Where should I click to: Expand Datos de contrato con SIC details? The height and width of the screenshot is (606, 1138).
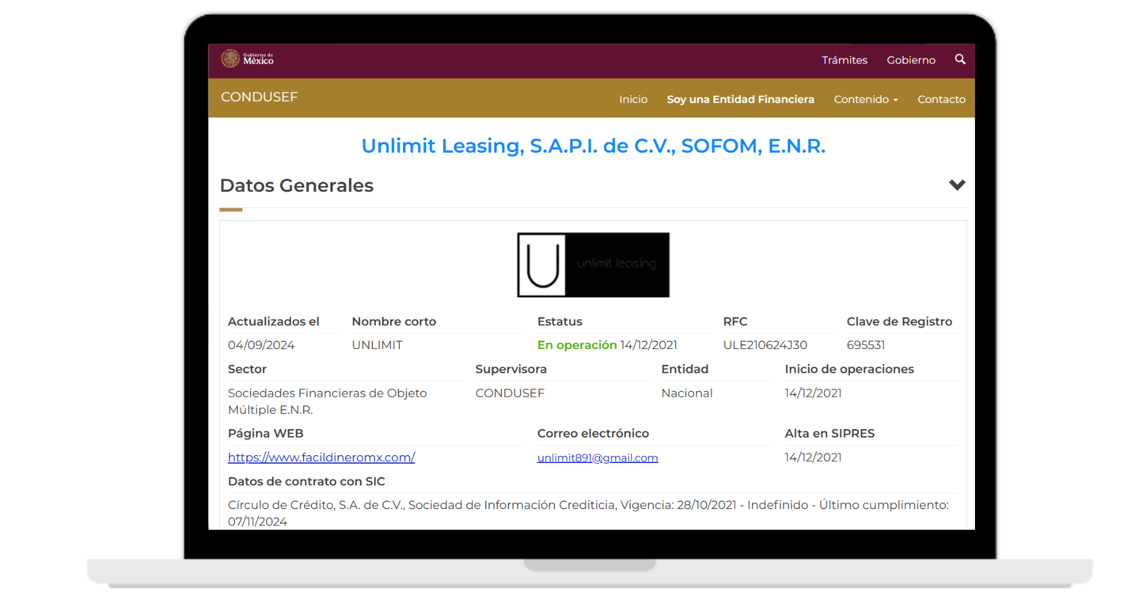[306, 481]
